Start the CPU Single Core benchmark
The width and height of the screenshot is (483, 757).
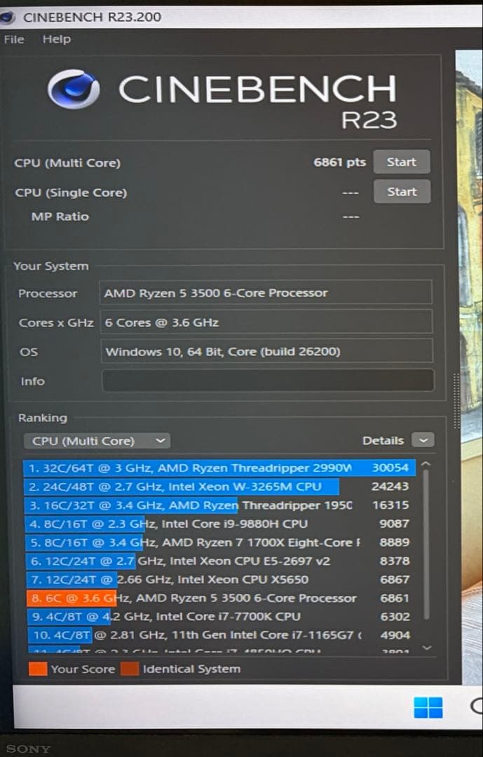[x=402, y=191]
